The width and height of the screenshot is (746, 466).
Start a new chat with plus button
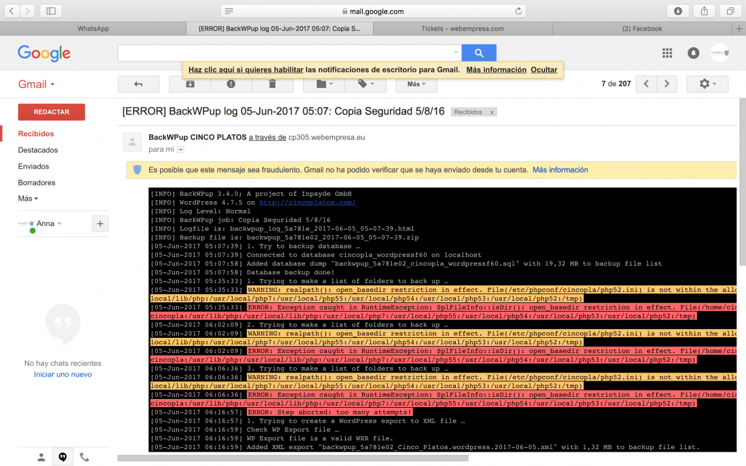100,224
